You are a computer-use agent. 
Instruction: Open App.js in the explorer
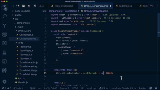coord(21,78)
